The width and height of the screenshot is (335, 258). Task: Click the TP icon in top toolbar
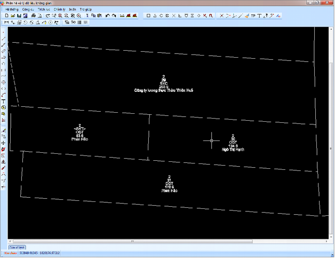pyautogui.click(x=253, y=16)
